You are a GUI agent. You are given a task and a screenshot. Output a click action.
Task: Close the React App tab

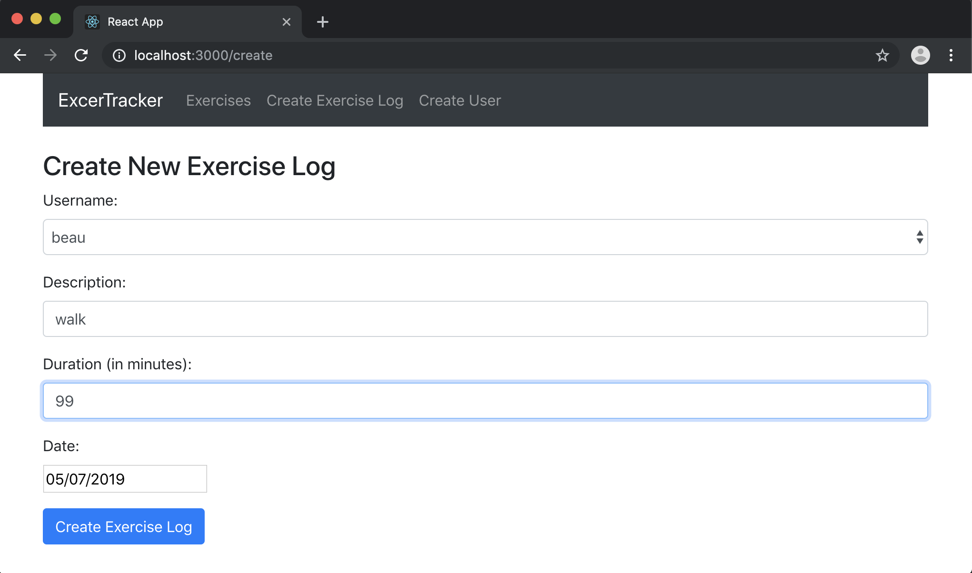(x=286, y=22)
